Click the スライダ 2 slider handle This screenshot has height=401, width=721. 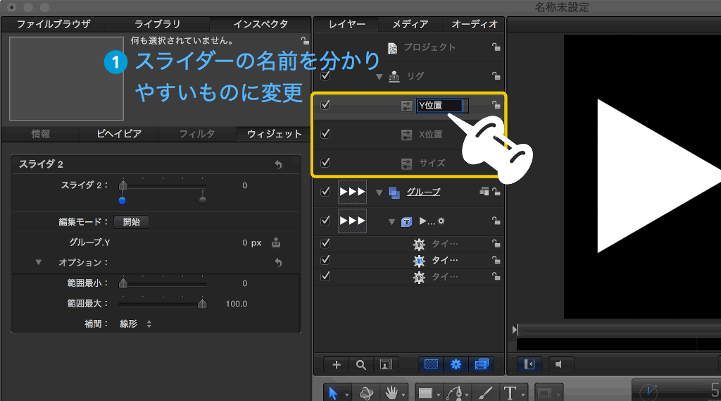pos(123,185)
